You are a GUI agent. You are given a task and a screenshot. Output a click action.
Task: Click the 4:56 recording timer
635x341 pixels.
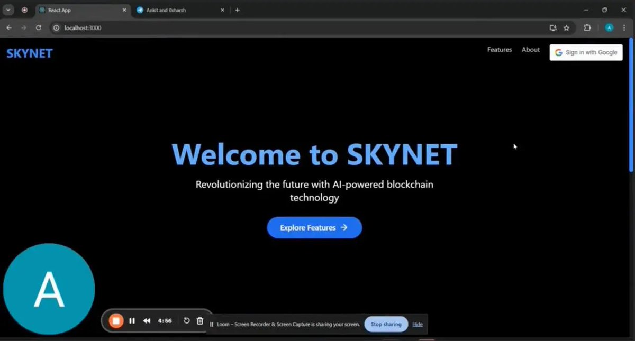tap(165, 321)
